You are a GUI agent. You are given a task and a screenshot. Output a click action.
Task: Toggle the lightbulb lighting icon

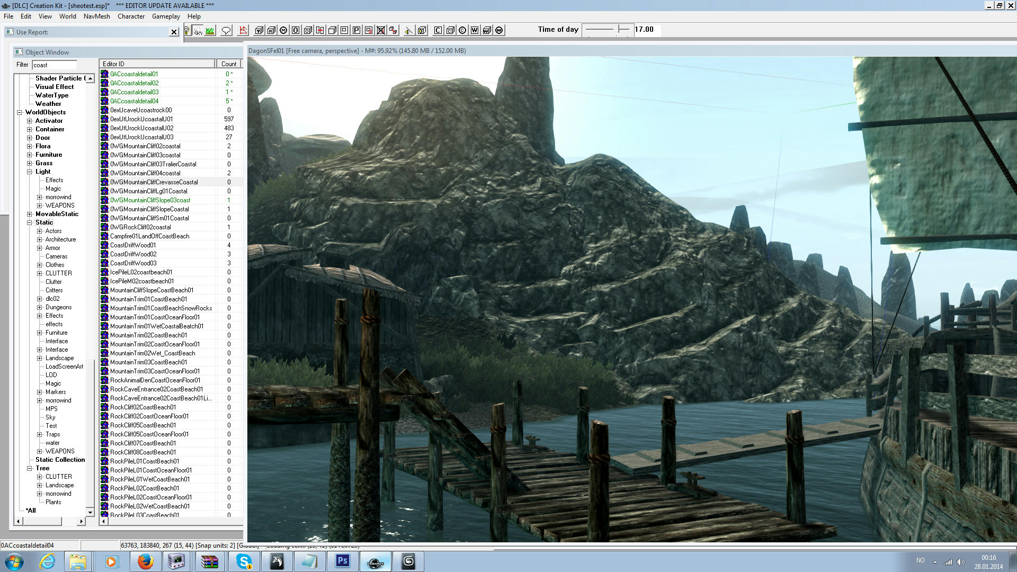[186, 31]
